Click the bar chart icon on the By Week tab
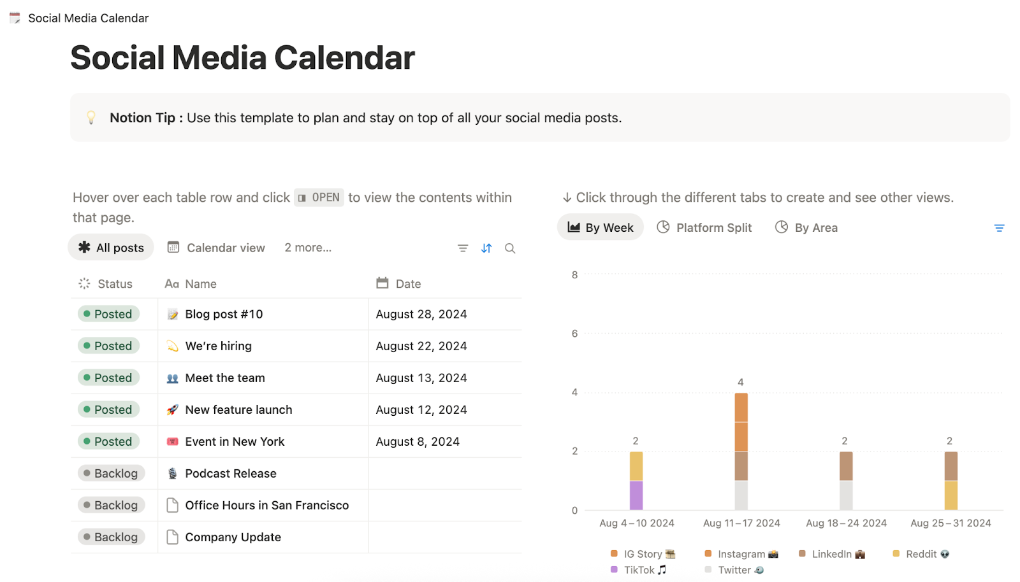 click(x=573, y=227)
